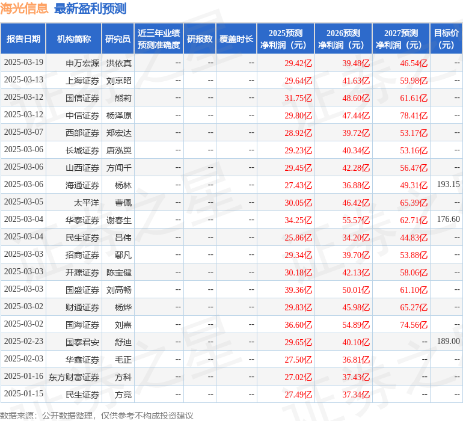Open the 申万宏源 institution entry

coord(82,63)
